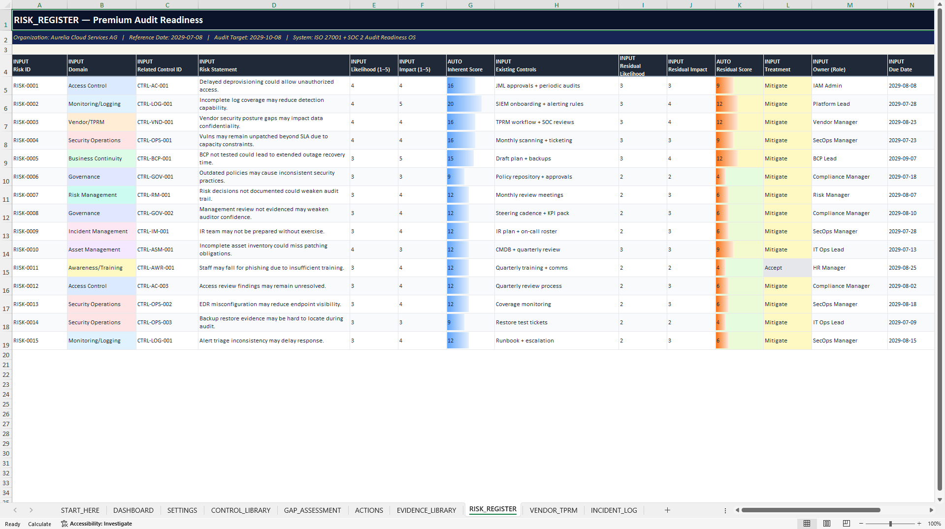Select cell RISK-0001

[x=39, y=86]
